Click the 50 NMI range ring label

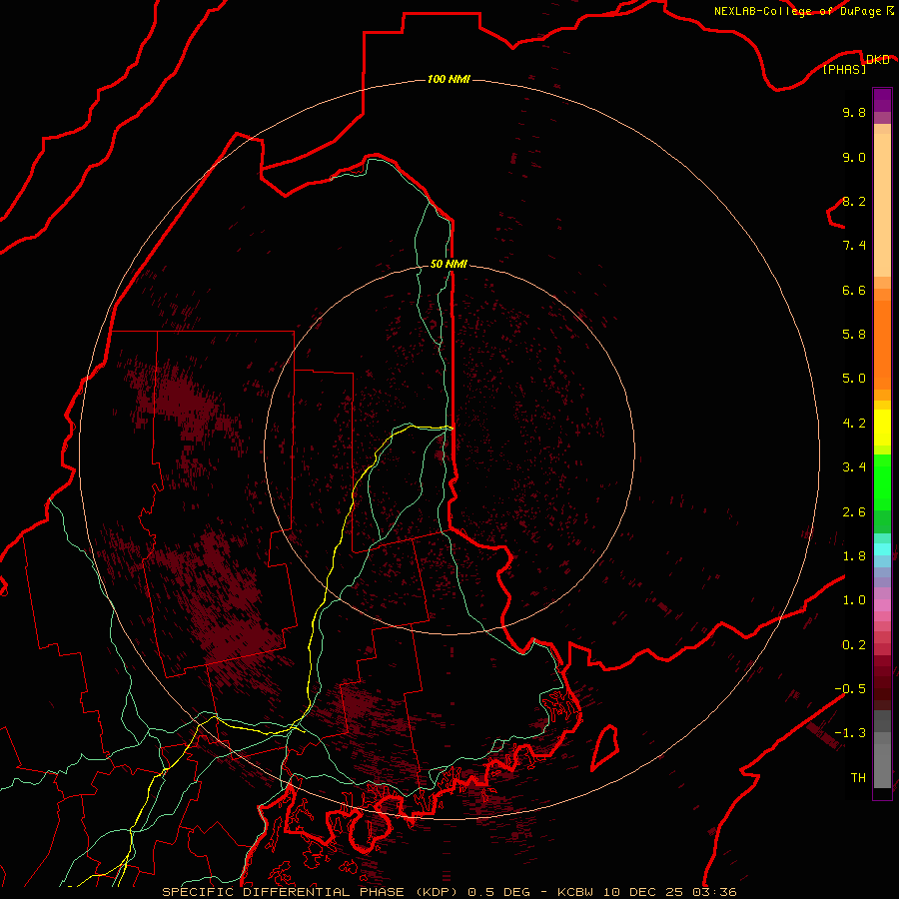tap(449, 264)
